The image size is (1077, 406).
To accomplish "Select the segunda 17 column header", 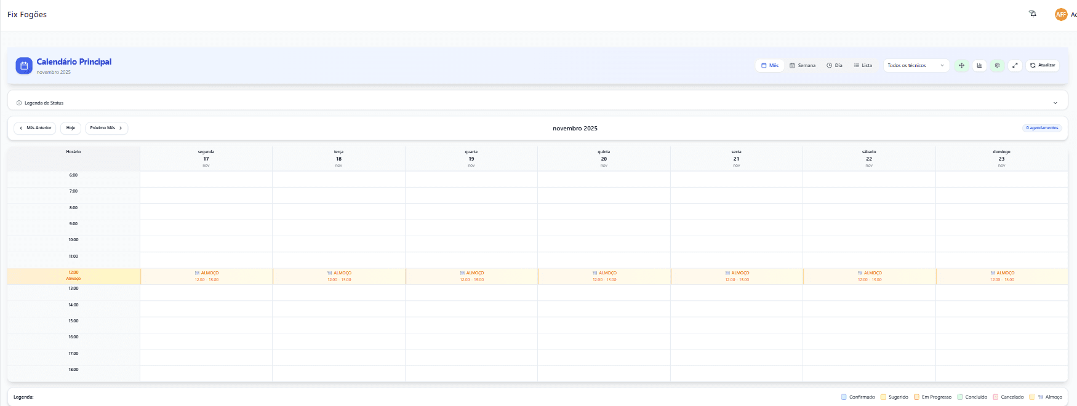I will 206,159.
